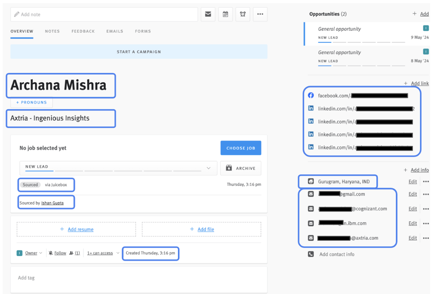Switch to the OVERVIEW tab

point(22,31)
